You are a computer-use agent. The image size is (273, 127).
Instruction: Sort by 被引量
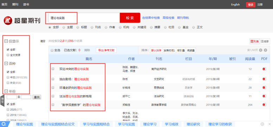pyautogui.click(x=181, y=50)
